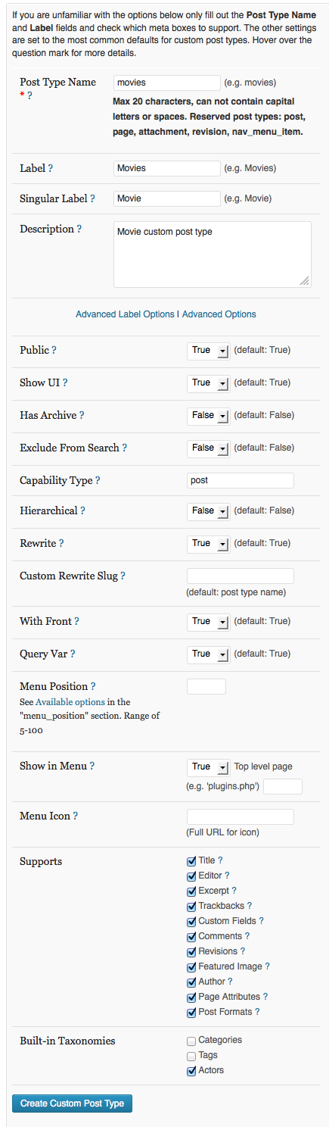This screenshot has width=329, height=1127.
Task: Click the help question mark beside Label
Action: pyautogui.click(x=51, y=169)
